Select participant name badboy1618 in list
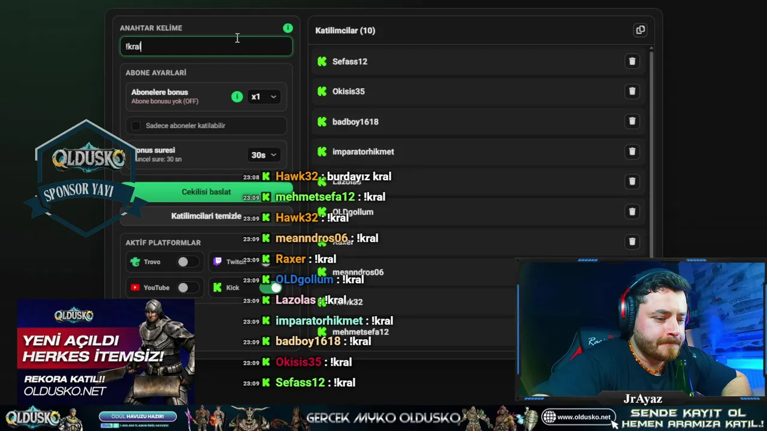Image resolution: width=767 pixels, height=431 pixels. (355, 122)
